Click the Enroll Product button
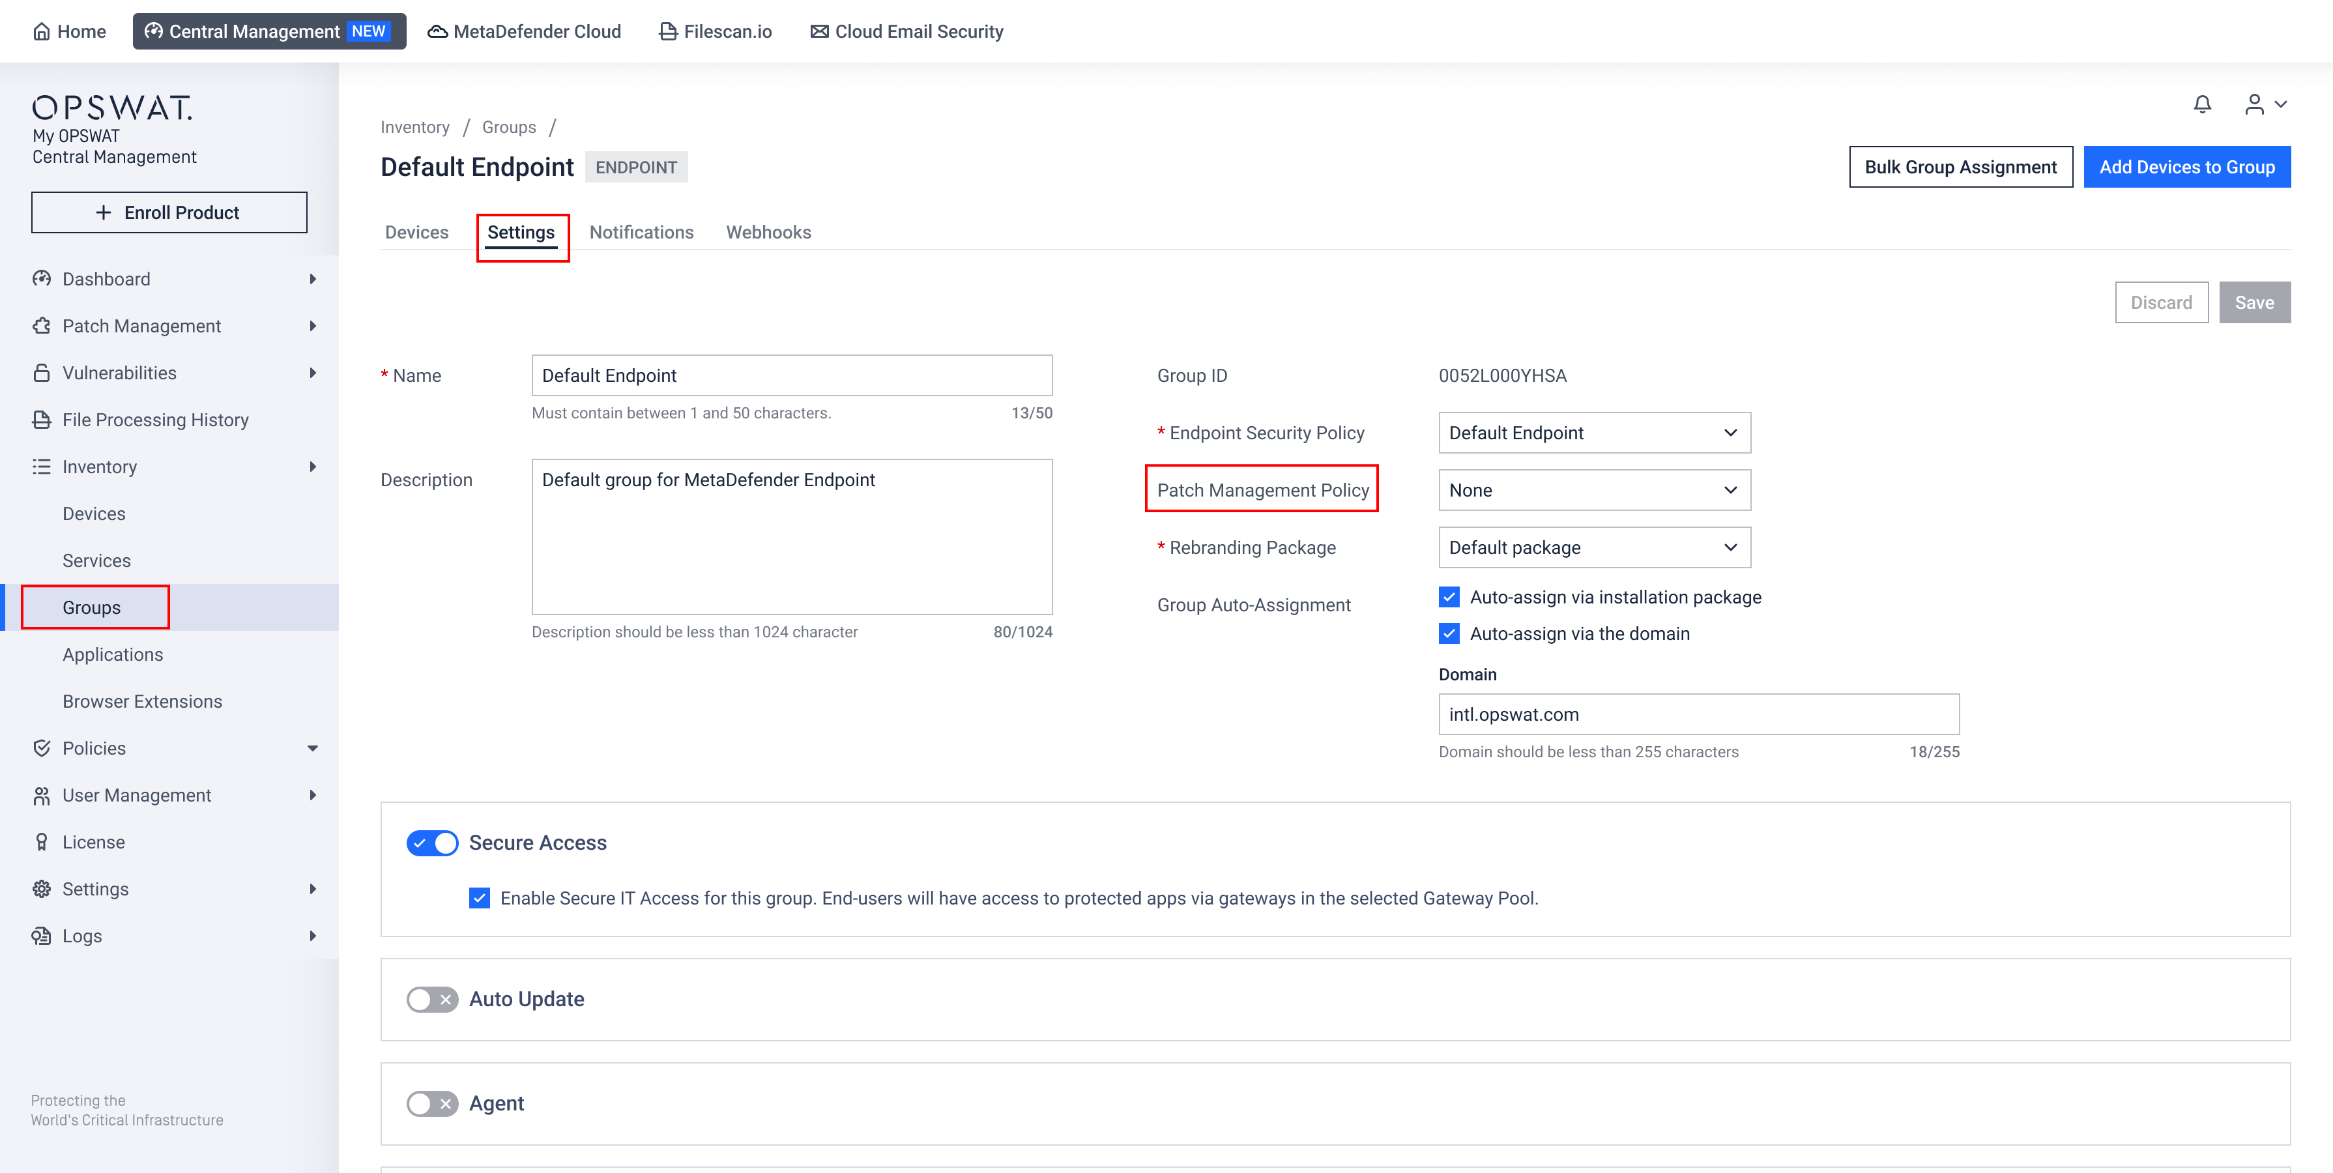The width and height of the screenshot is (2333, 1173). [x=169, y=213]
